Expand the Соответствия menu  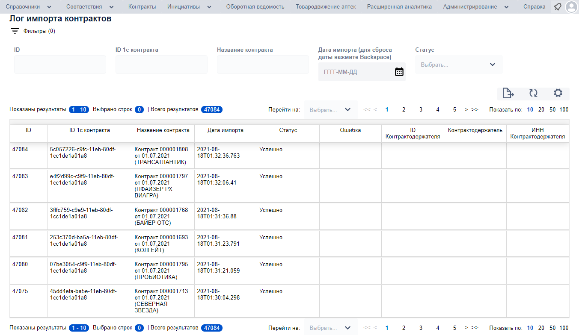coord(90,7)
